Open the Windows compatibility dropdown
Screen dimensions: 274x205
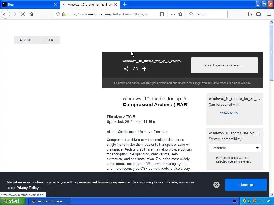click(x=235, y=148)
